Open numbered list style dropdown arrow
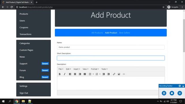185x104 pixels. coord(100,74)
